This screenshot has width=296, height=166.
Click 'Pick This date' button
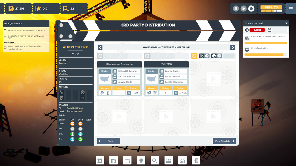[224, 141]
